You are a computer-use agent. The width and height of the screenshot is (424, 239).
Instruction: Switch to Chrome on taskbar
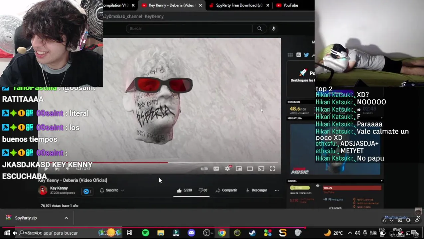coord(222,233)
